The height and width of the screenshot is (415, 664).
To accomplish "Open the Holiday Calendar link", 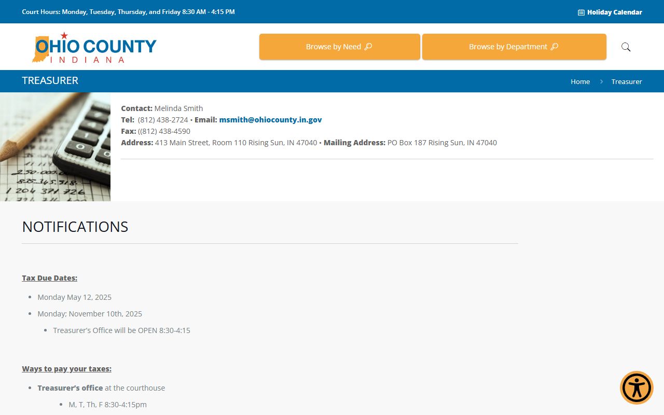I will point(610,12).
